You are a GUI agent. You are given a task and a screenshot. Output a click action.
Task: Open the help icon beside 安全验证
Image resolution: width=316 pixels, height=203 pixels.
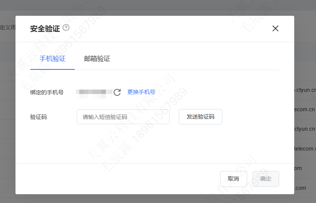66,28
